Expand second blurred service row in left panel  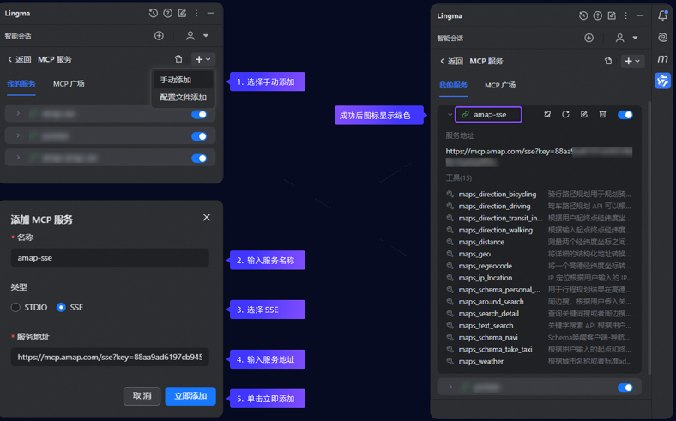tap(18, 135)
